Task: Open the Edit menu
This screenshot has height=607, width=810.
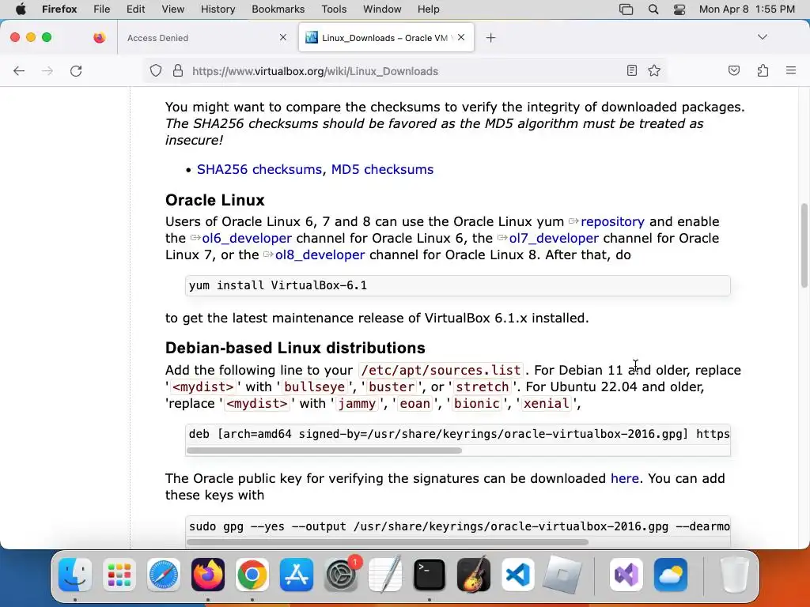Action: pyautogui.click(x=136, y=9)
